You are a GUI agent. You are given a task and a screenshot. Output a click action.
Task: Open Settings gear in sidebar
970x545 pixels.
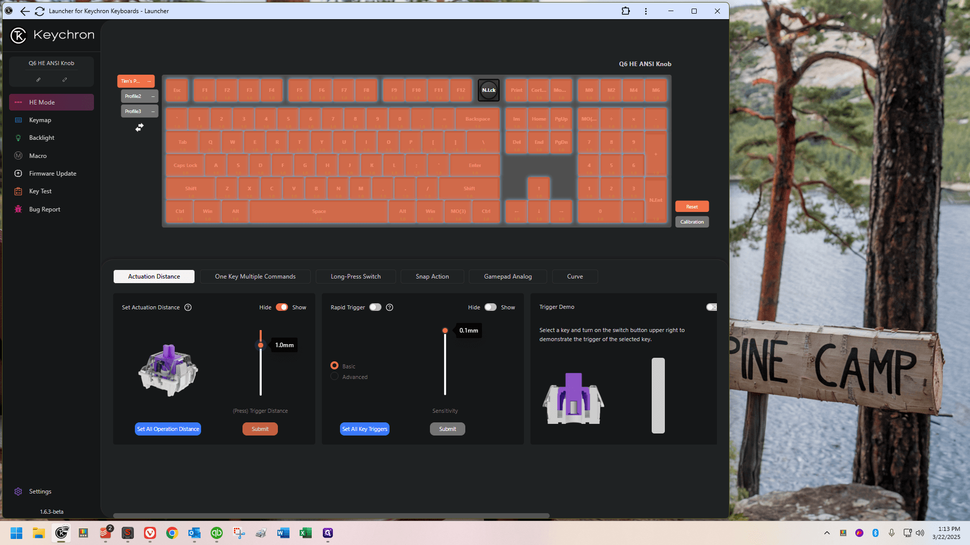click(x=18, y=492)
